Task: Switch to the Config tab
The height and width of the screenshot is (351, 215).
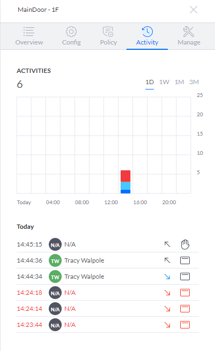Action: tap(71, 36)
